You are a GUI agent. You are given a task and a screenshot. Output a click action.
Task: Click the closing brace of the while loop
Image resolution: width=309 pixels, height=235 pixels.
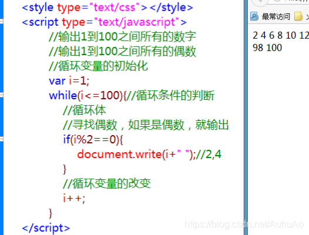(51, 213)
